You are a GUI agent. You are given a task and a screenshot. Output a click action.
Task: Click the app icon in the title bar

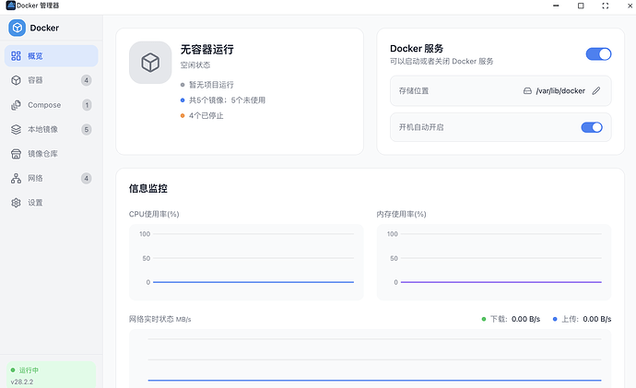pyautogui.click(x=10, y=6)
